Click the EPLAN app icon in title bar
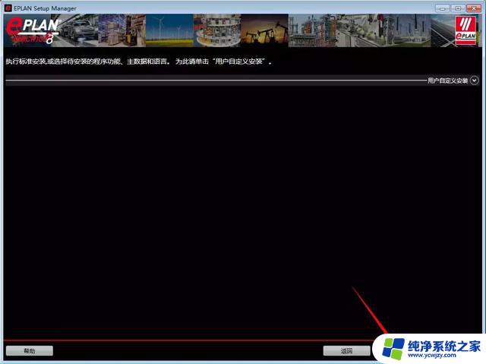This screenshot has height=364, width=486. [8, 7]
